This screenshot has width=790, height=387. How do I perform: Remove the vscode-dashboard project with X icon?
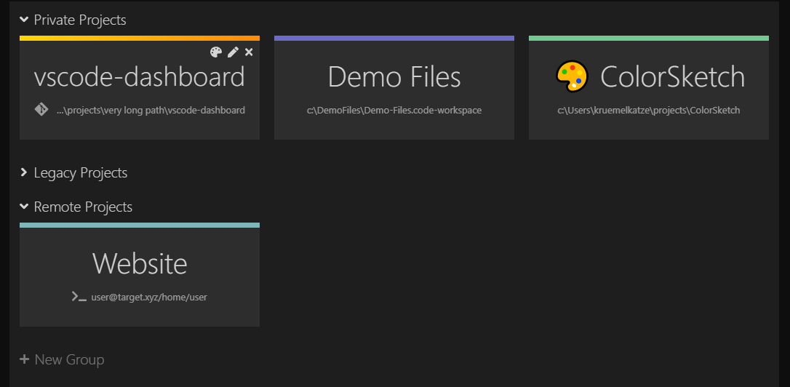pos(249,52)
